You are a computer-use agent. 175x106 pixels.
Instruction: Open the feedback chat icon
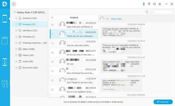(x=154, y=4)
